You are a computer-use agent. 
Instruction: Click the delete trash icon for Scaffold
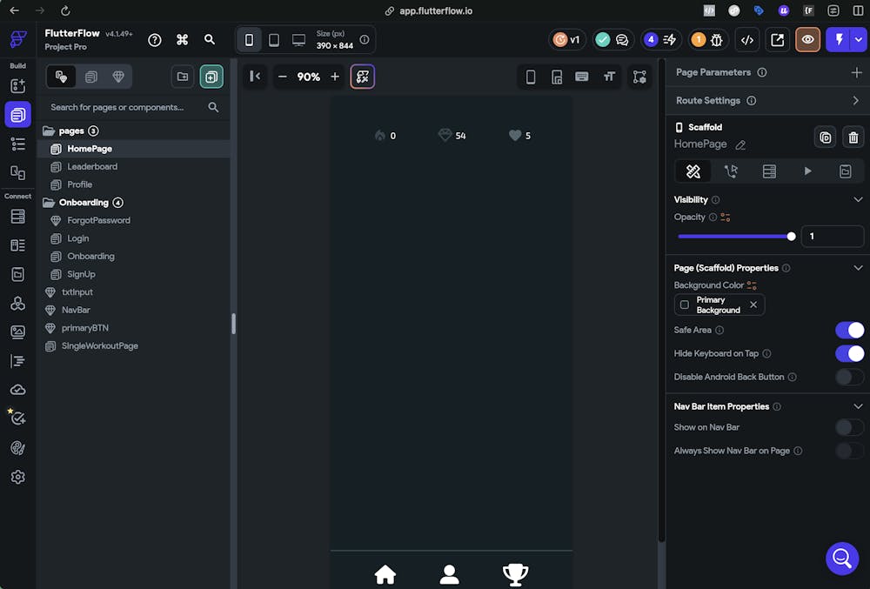click(x=853, y=137)
